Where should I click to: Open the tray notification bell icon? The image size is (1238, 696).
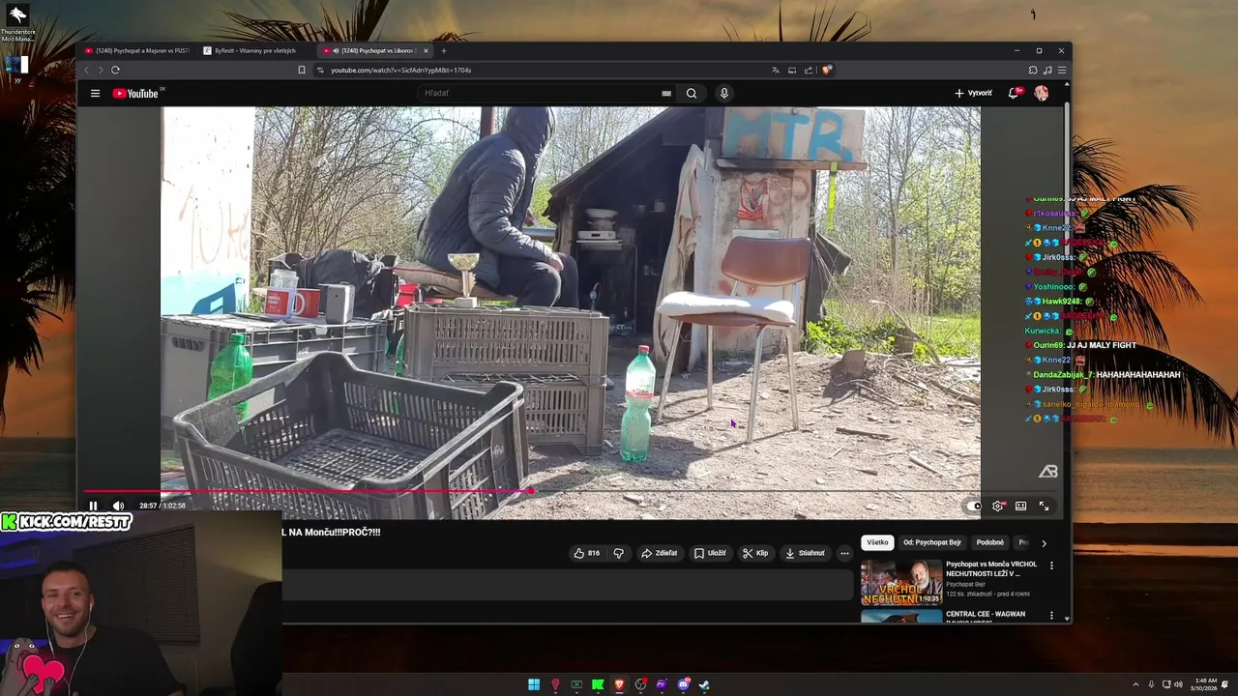tap(1225, 684)
